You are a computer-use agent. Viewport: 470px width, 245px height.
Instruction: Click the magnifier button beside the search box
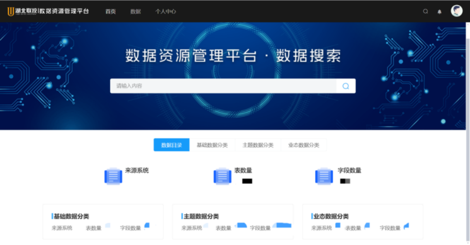pyautogui.click(x=345, y=86)
